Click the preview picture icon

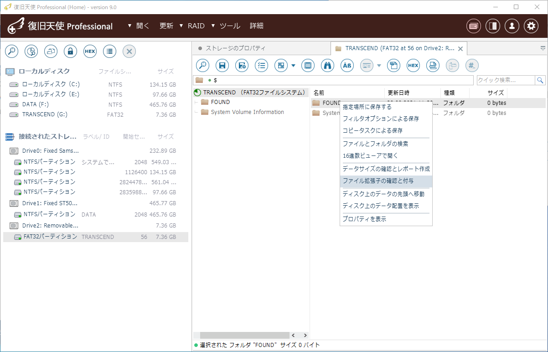tap(367, 66)
